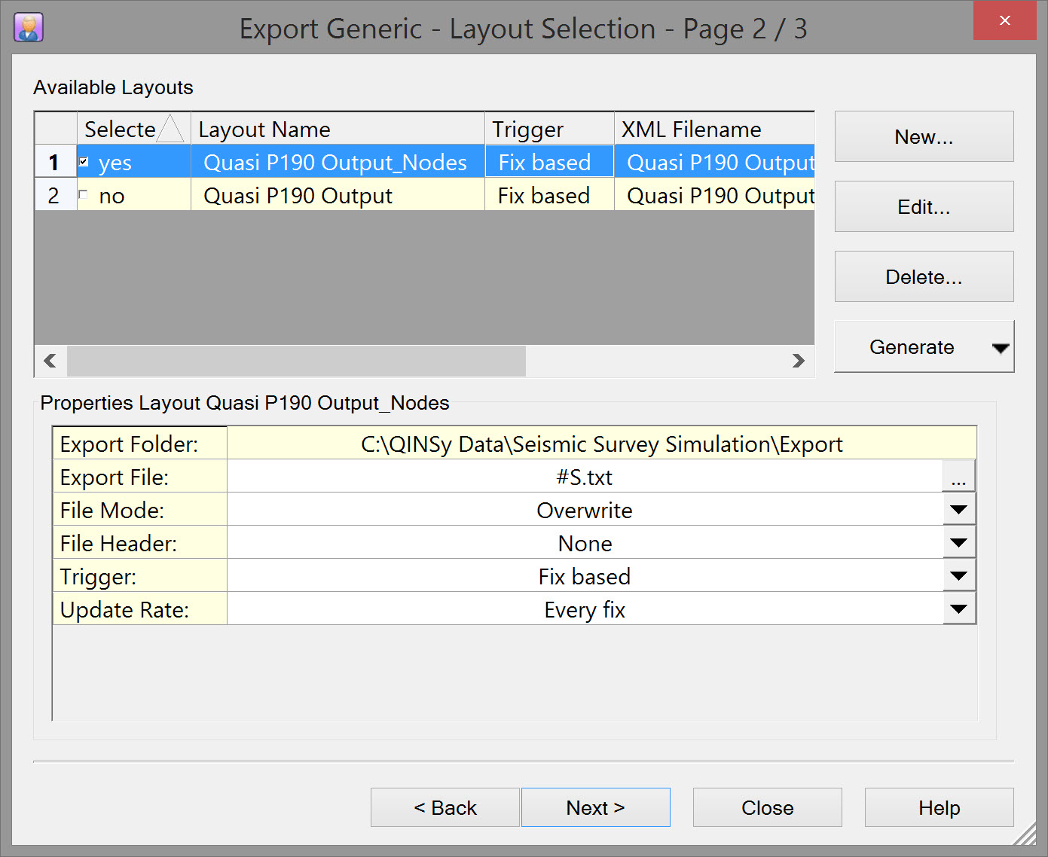
Task: Uncheck the checkbox for Quasi P190 Output_Nodes
Action: pos(84,162)
